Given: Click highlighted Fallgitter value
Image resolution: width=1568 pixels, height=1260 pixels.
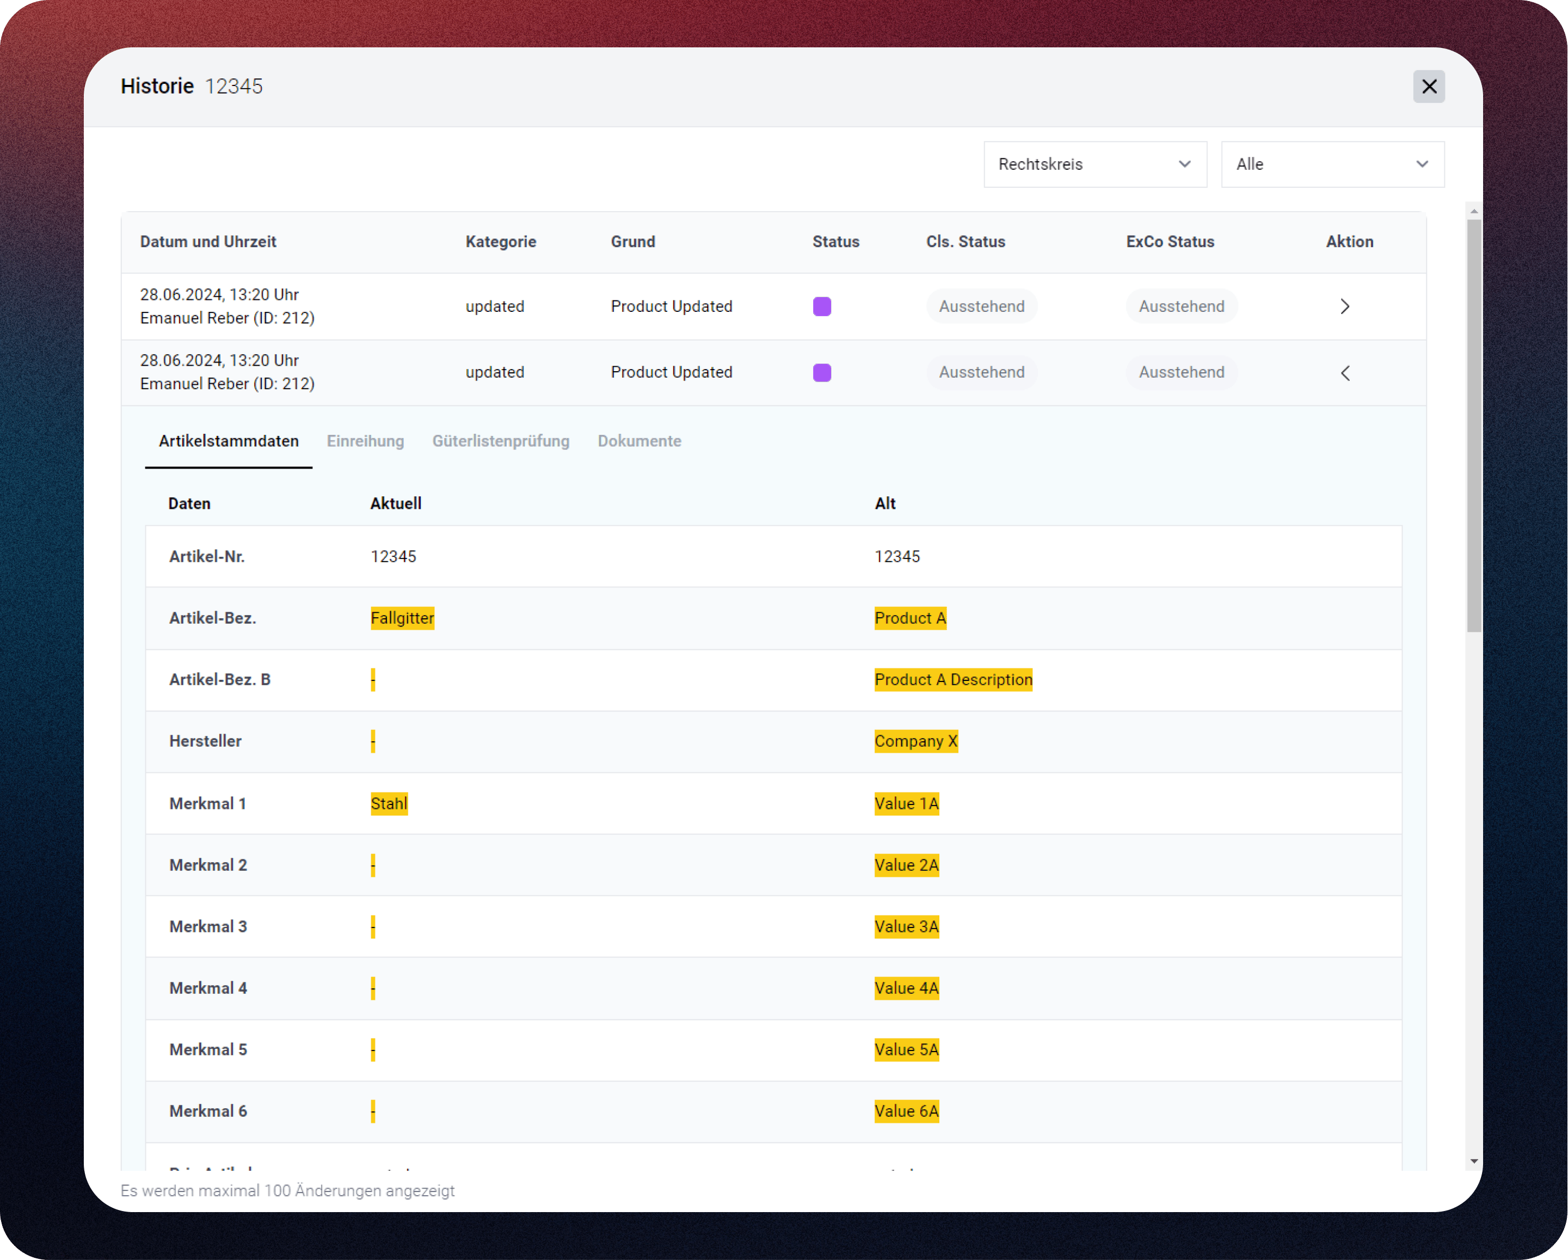Looking at the screenshot, I should pos(402,618).
